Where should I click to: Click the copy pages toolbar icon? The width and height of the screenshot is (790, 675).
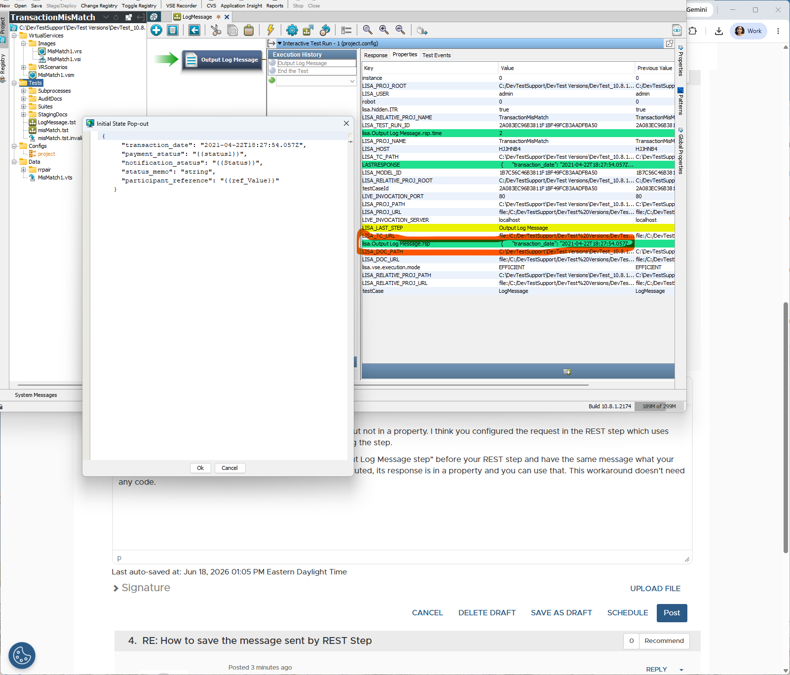232,30
